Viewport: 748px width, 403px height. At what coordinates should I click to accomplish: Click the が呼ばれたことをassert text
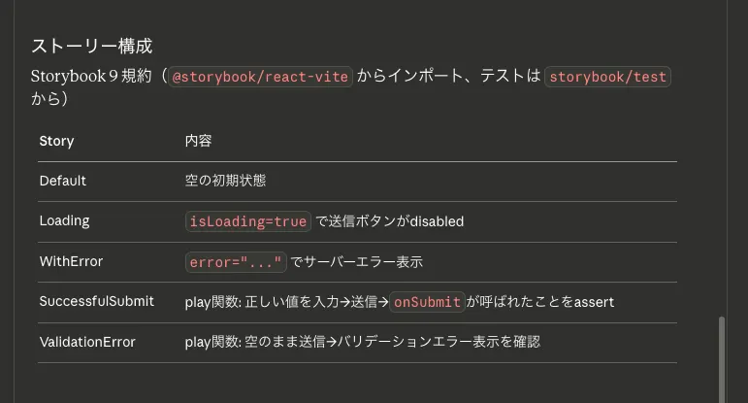tap(540, 302)
